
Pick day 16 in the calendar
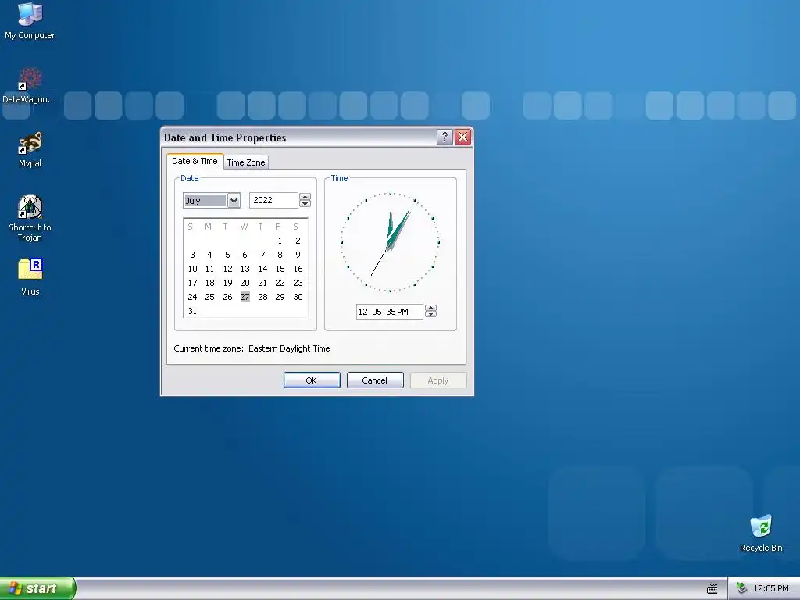pyautogui.click(x=298, y=269)
